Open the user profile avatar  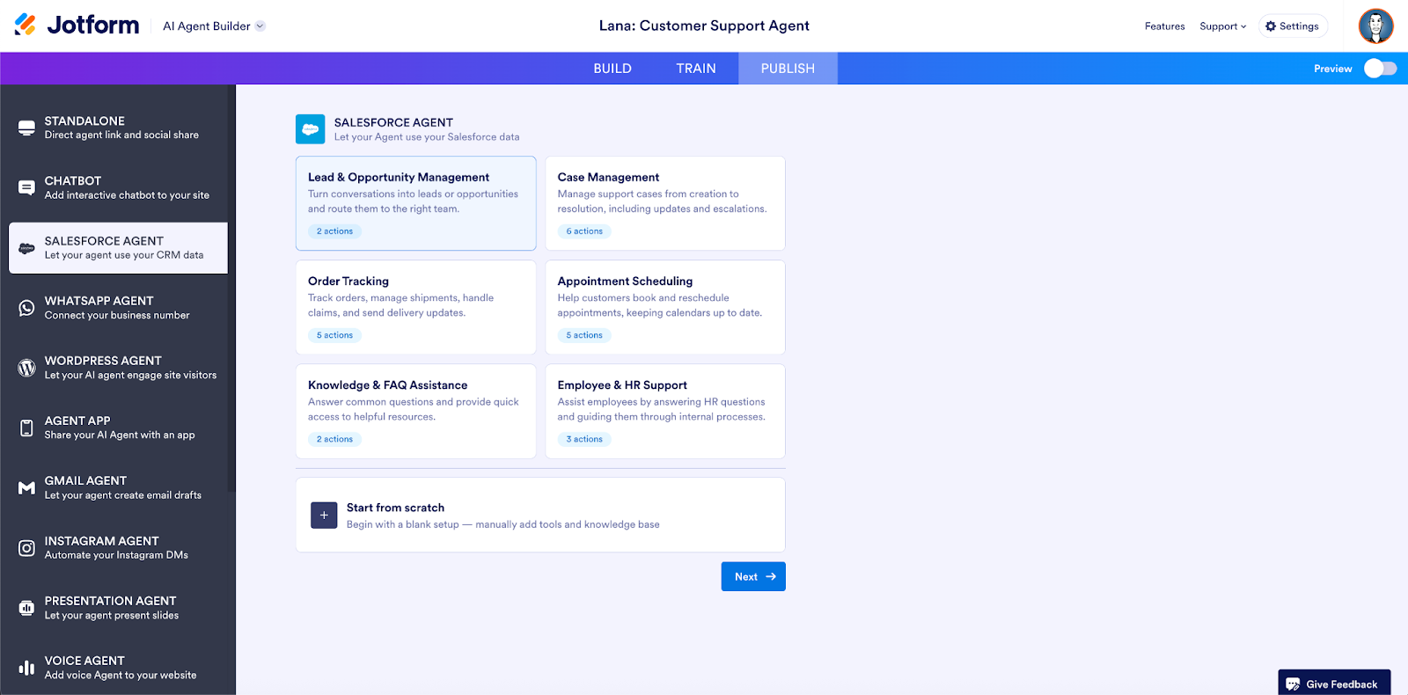tap(1375, 26)
